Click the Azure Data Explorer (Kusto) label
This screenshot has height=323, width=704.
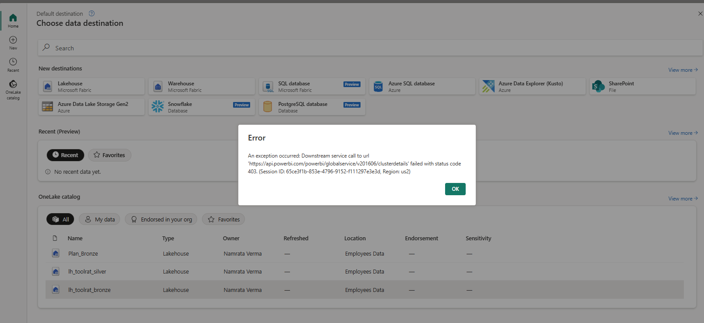coord(531,84)
